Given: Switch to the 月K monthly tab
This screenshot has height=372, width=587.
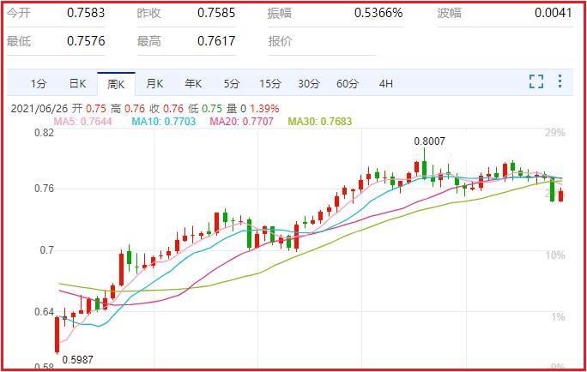Looking at the screenshot, I should 154,84.
